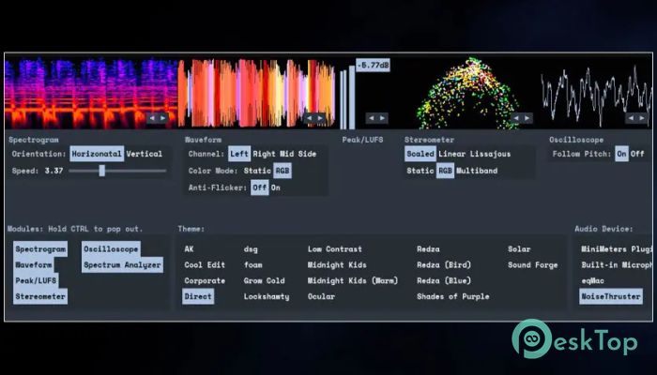Toggle the Spectrogram module
The width and height of the screenshot is (657, 375).
[x=40, y=249]
